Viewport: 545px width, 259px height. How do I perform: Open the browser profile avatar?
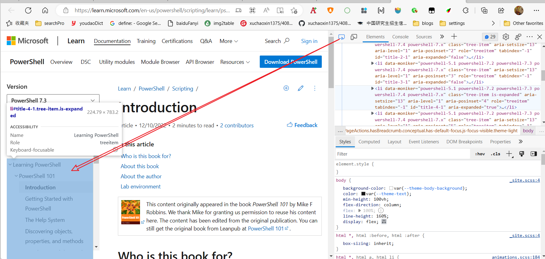(x=519, y=10)
